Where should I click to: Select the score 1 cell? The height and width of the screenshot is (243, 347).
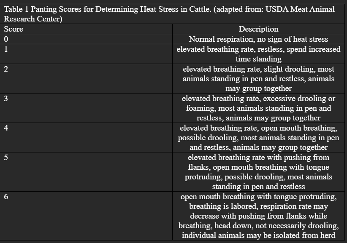point(86,54)
